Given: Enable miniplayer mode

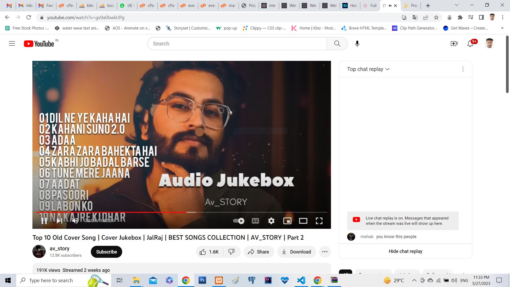Looking at the screenshot, I should (287, 221).
